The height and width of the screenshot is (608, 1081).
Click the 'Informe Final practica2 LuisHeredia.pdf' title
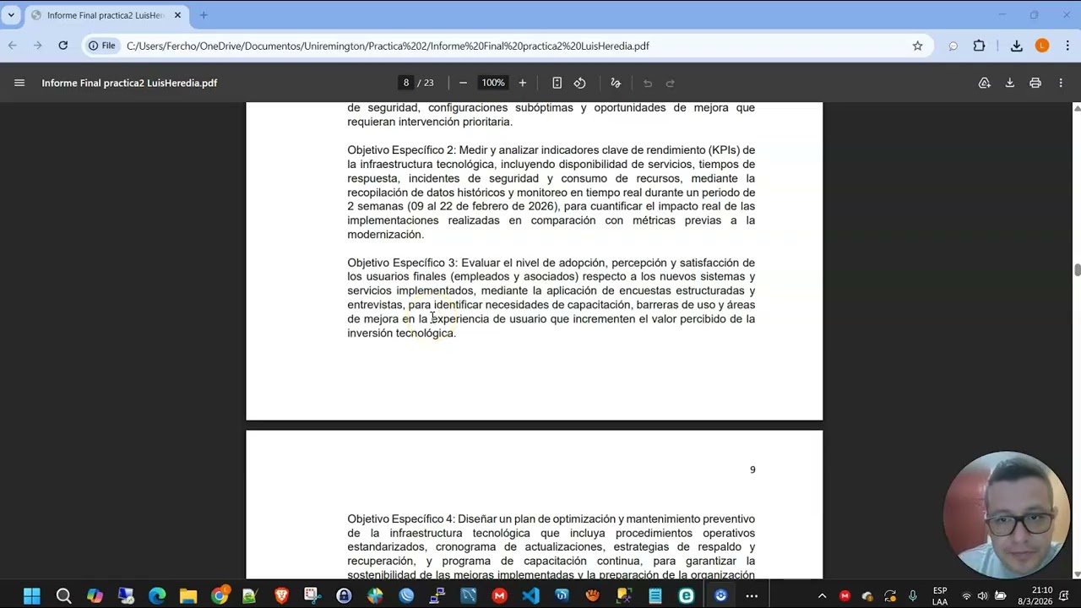point(129,83)
